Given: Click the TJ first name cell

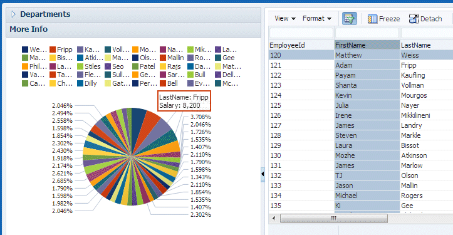Looking at the screenshot, I should tap(367, 175).
